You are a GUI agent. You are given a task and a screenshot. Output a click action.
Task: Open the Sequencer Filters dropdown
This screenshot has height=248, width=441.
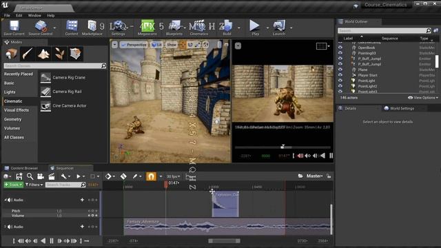point(34,185)
